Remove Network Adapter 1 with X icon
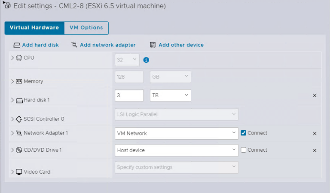Screen dimensions: 330x193 pos(315,134)
